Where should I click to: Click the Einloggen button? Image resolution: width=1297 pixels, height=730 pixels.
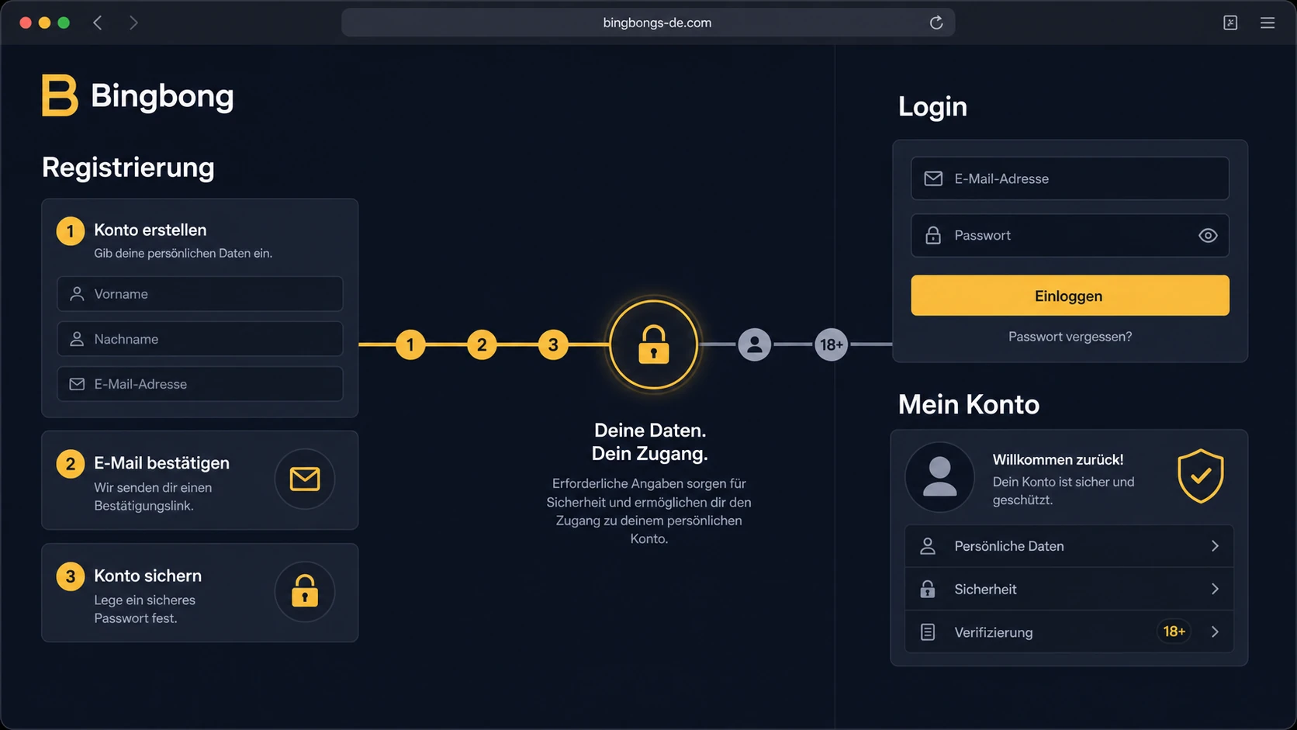[x=1070, y=296]
